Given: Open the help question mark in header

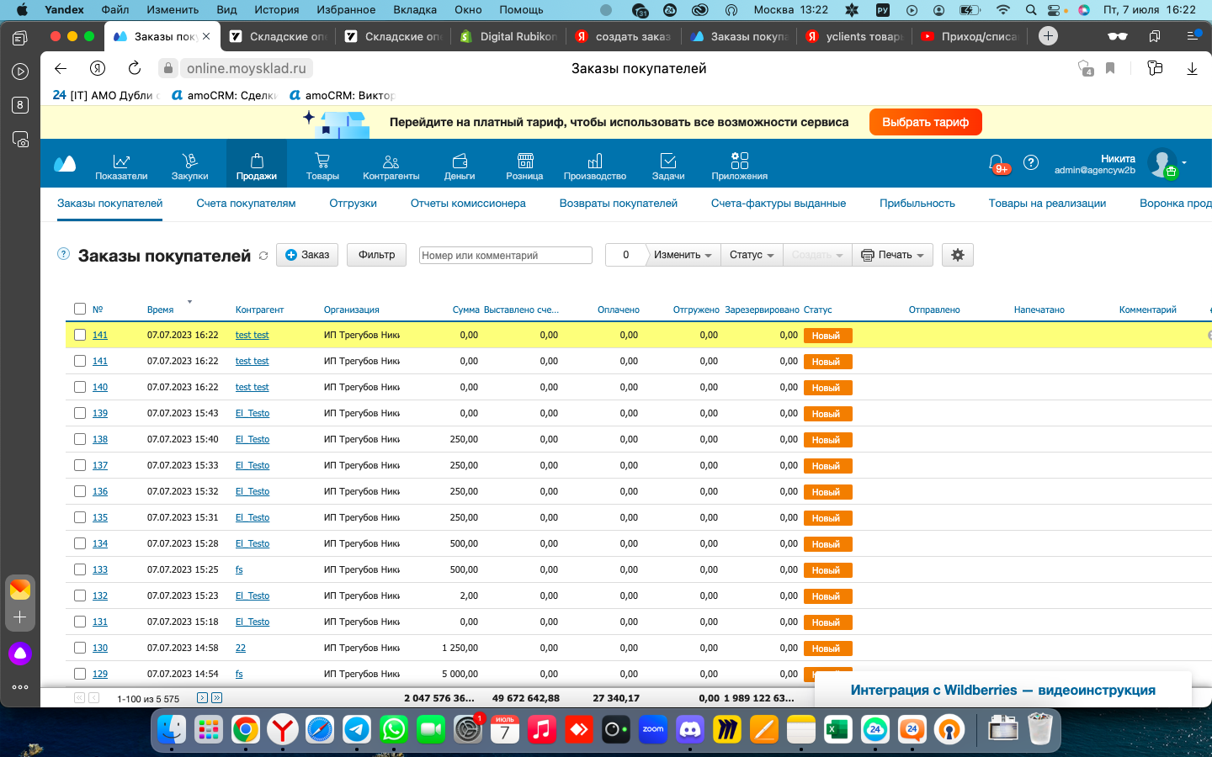Looking at the screenshot, I should coord(1031,162).
